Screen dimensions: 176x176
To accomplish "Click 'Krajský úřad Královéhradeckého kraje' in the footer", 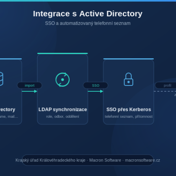I will point(50,160).
